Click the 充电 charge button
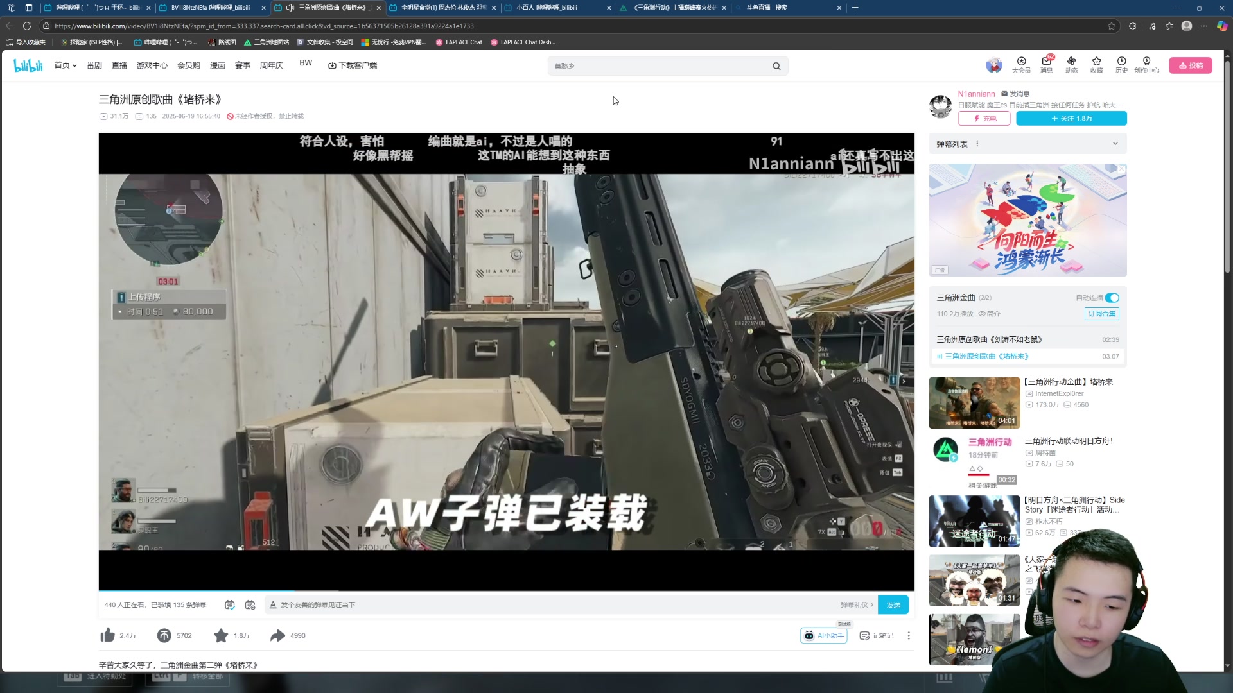This screenshot has height=693, width=1233. click(984, 119)
